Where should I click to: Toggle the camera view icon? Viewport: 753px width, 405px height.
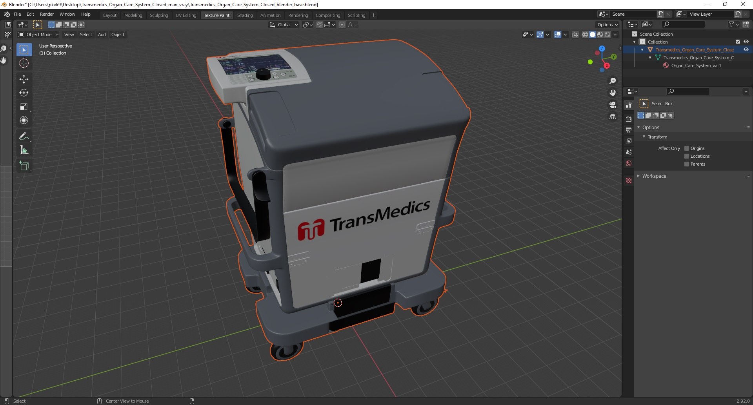pyautogui.click(x=613, y=105)
